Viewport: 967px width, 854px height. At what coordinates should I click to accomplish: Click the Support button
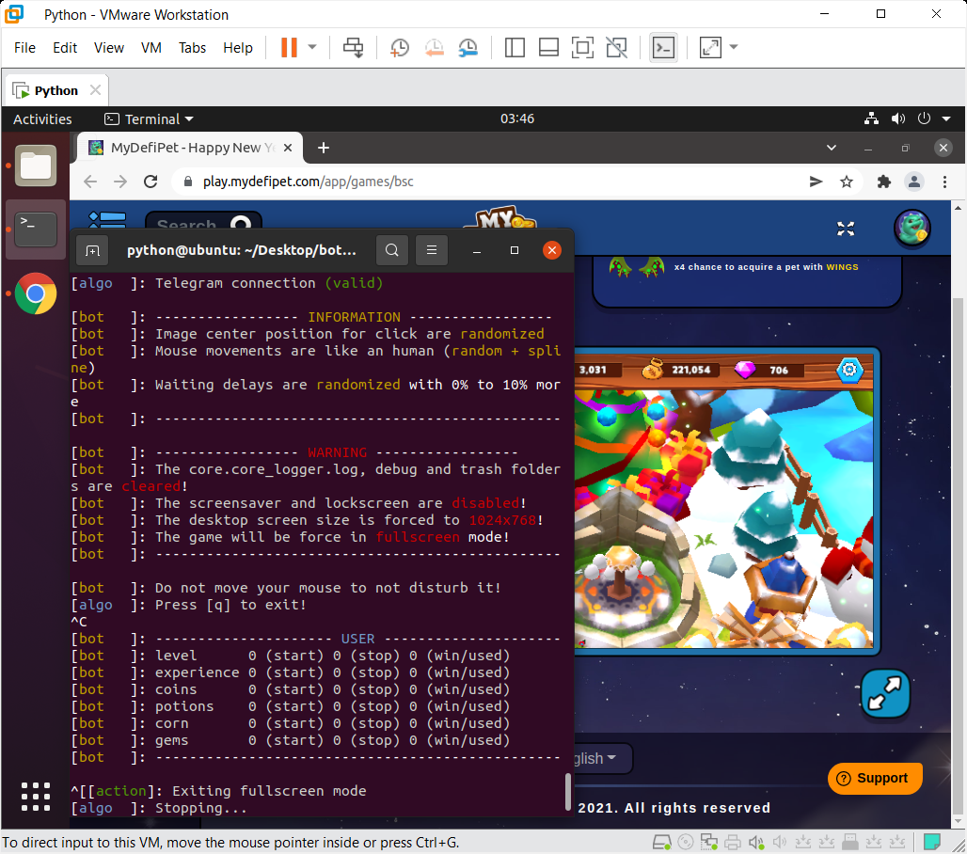875,778
